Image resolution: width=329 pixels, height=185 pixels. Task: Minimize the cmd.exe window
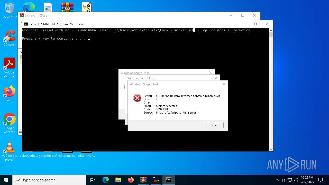point(244,24)
